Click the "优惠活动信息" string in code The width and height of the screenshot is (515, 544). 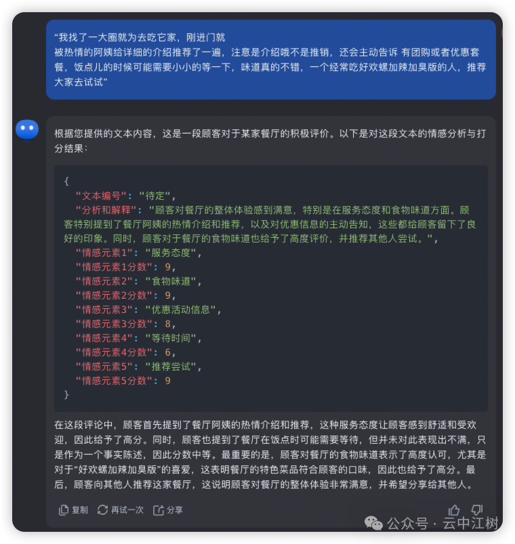coord(180,310)
